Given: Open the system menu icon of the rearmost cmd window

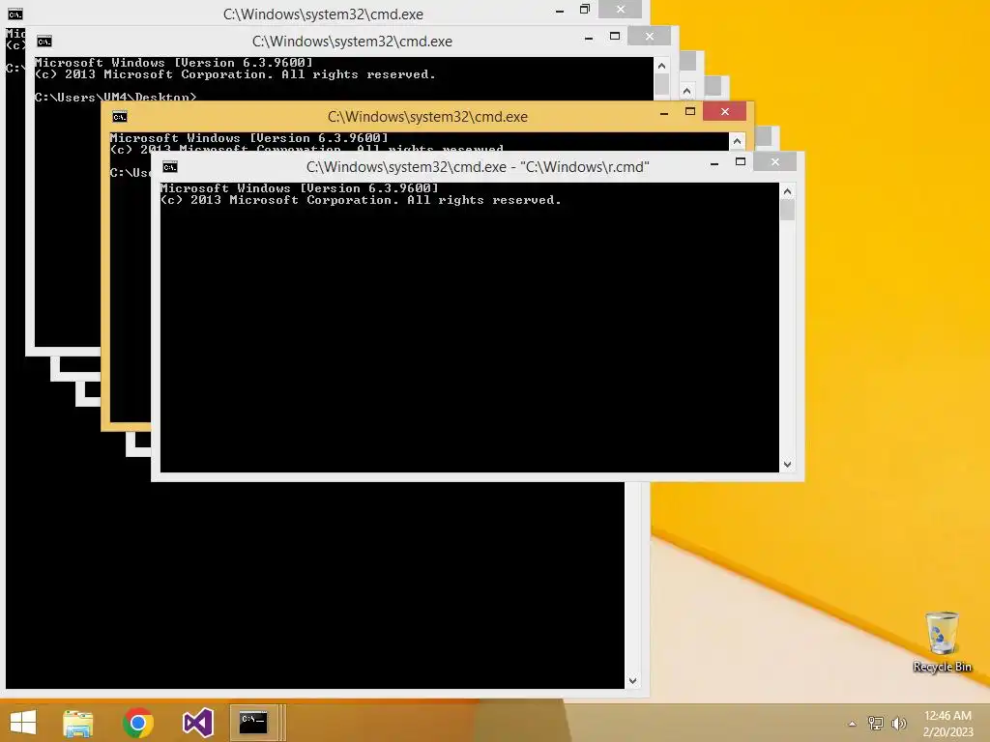Looking at the screenshot, I should click(x=15, y=14).
